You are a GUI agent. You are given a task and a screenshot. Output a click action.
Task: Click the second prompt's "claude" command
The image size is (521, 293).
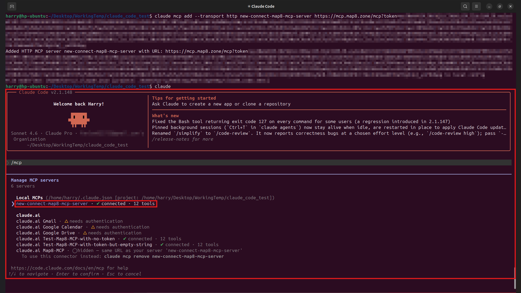[163, 86]
